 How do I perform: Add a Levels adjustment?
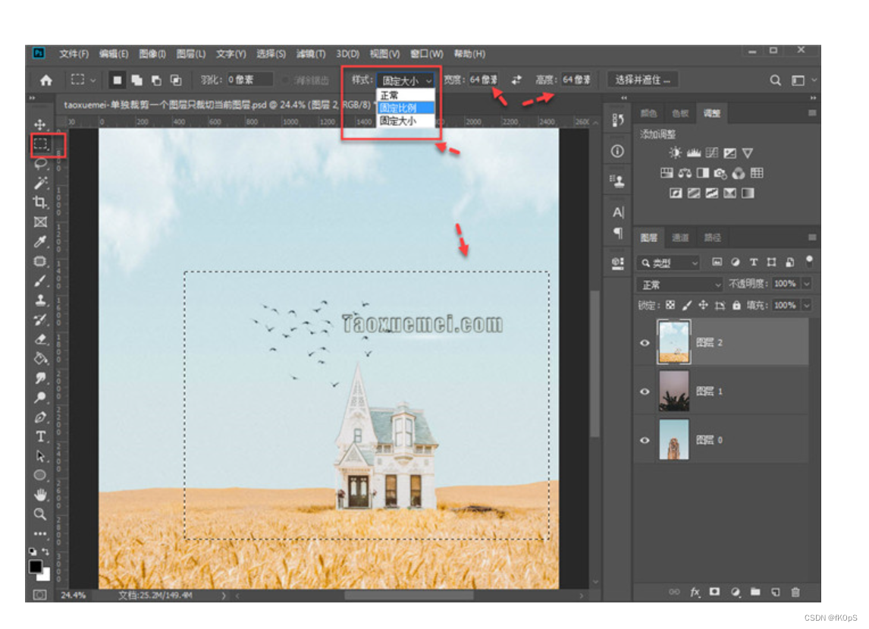(693, 153)
